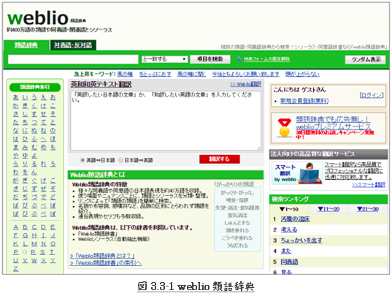Click the gold medal premium service icon

coord(284,128)
